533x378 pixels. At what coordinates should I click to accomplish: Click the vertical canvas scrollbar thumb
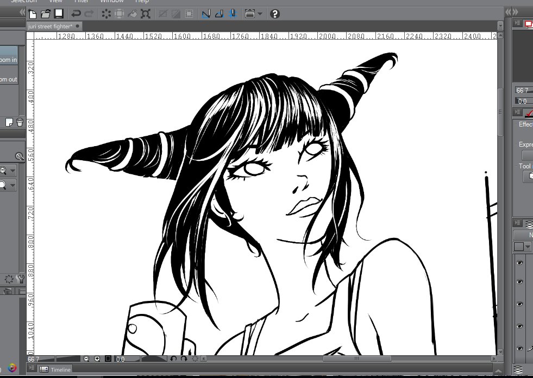(x=500, y=112)
